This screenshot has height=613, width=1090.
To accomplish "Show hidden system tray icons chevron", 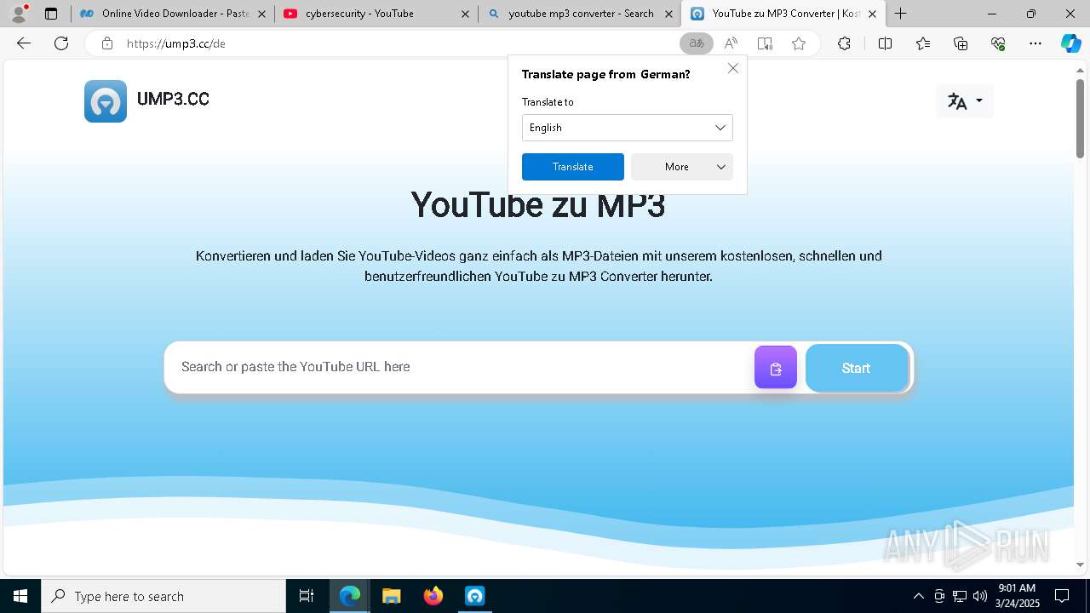I will (918, 596).
